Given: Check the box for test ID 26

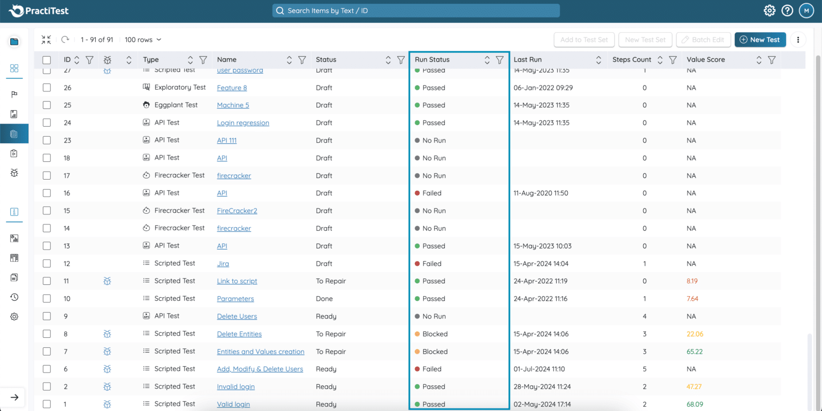Looking at the screenshot, I should click(47, 88).
